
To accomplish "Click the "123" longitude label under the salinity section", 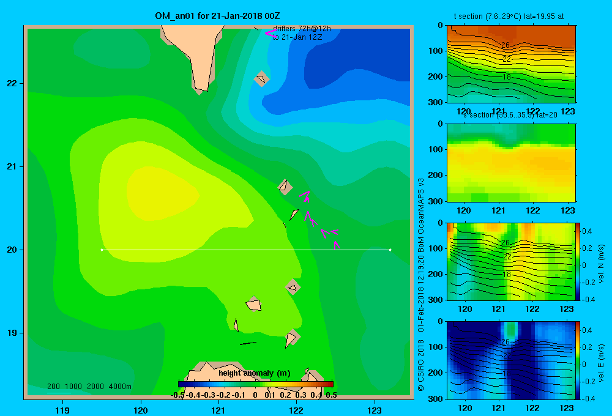I will (568, 210).
